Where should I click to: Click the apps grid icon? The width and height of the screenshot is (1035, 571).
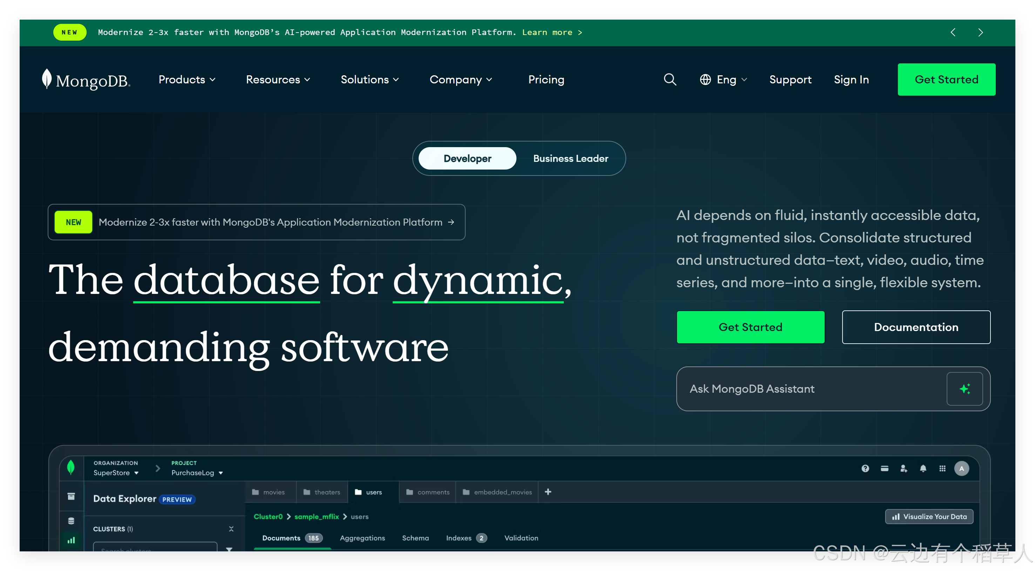coord(942,468)
